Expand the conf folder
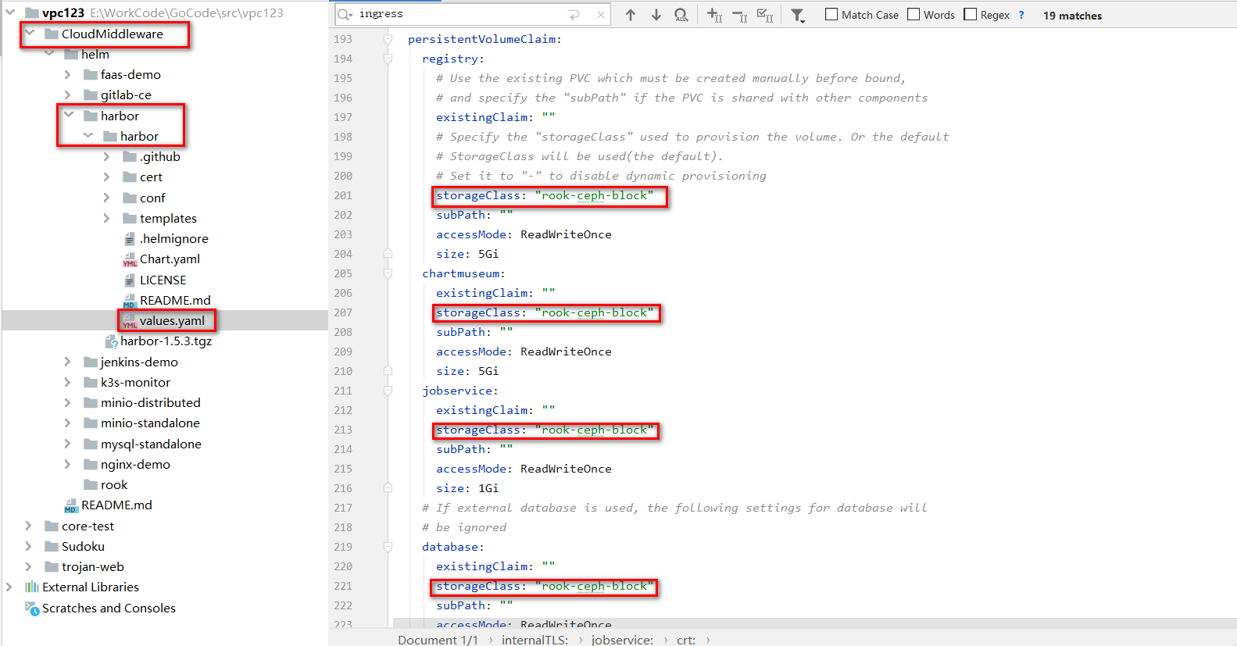Screen dimensions: 1237x646 [107, 198]
